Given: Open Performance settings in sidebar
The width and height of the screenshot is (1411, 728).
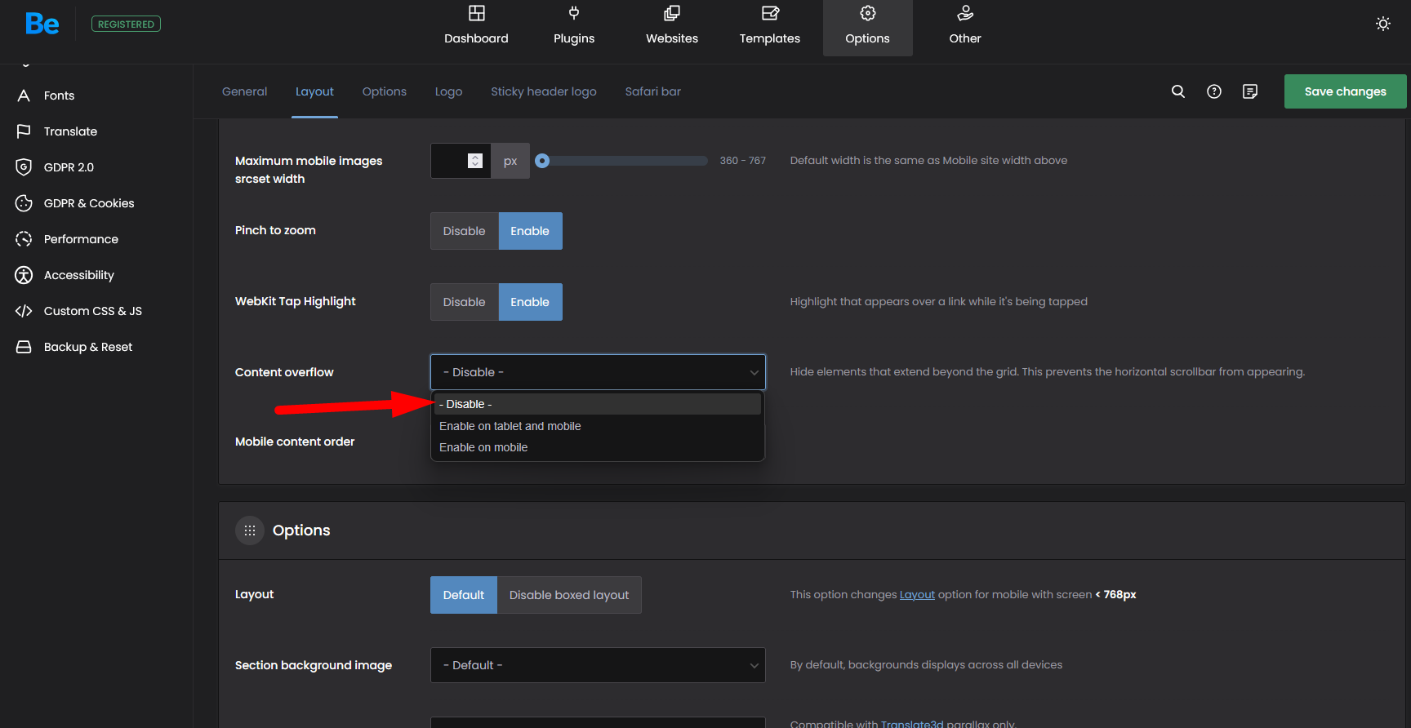Looking at the screenshot, I should pyautogui.click(x=81, y=239).
